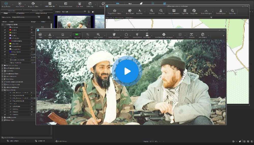This screenshot has height=145, width=254.
Task: Switch to Image and Video mode
Action: [33, 4]
